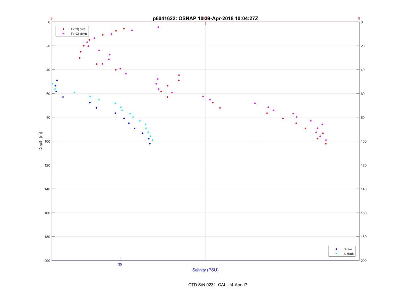
Task: Click the '140' tick on the left depth axis
Action: [x=47, y=189]
